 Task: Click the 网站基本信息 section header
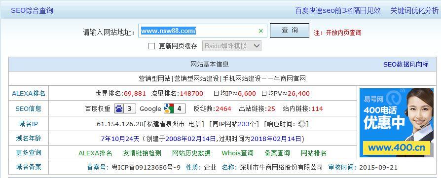pyautogui.click(x=210, y=65)
